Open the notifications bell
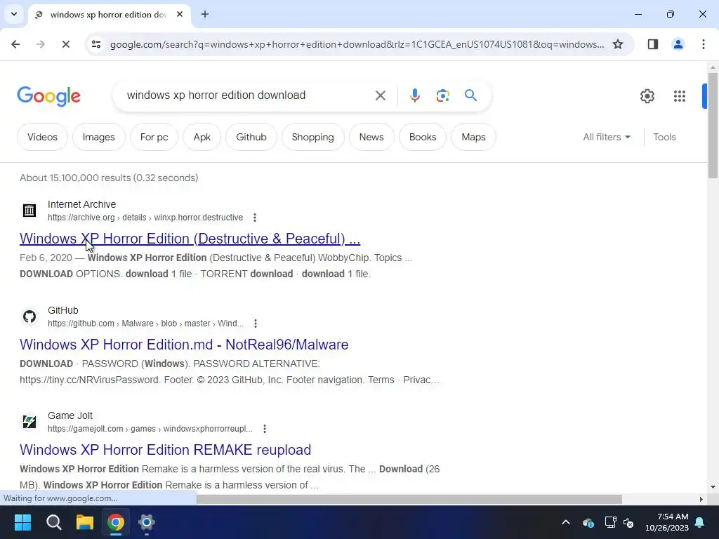The width and height of the screenshot is (719, 539). tap(700, 522)
